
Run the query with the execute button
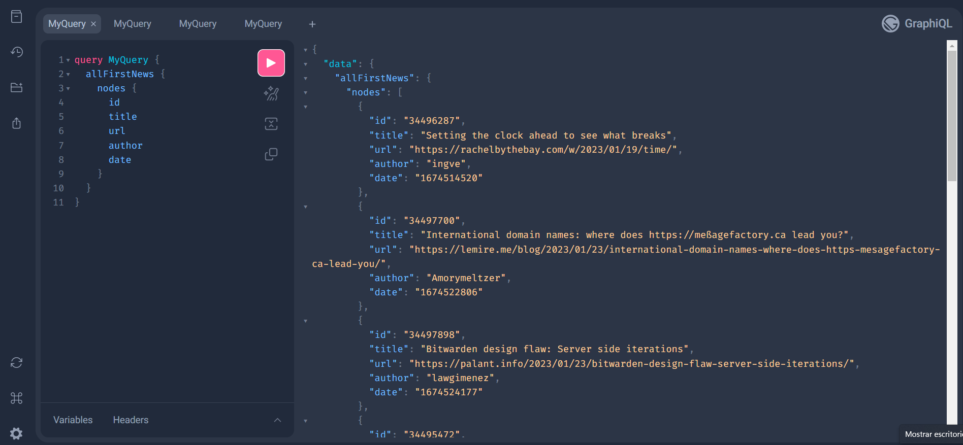[x=271, y=63]
